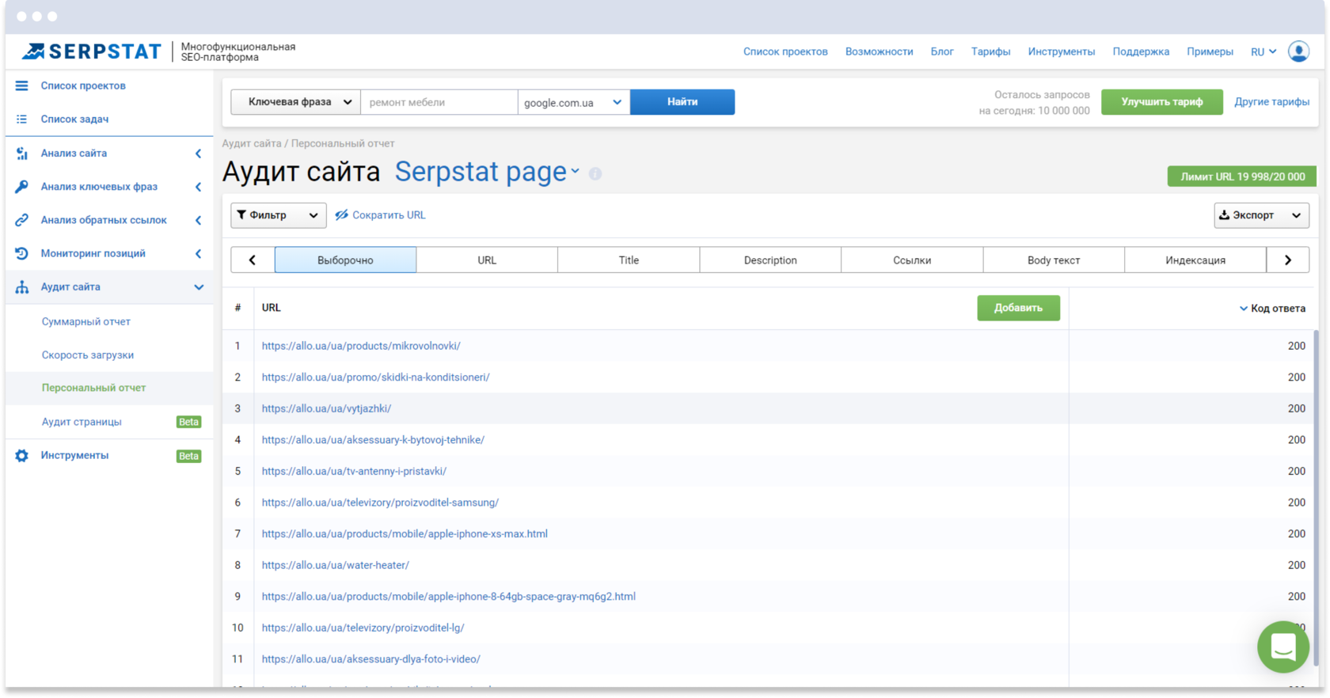The height and width of the screenshot is (698, 1330).
Task: Click Сократить URL link
Action: (x=389, y=215)
